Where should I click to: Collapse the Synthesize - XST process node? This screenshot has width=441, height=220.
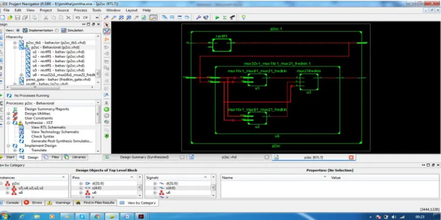[8, 123]
